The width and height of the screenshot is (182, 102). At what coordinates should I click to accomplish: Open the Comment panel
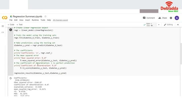click(x=149, y=18)
